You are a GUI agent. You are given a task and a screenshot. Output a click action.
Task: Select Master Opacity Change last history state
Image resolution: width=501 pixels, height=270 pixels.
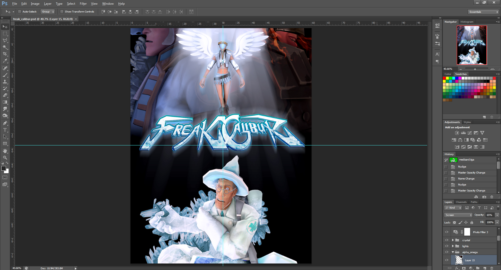coord(470,191)
